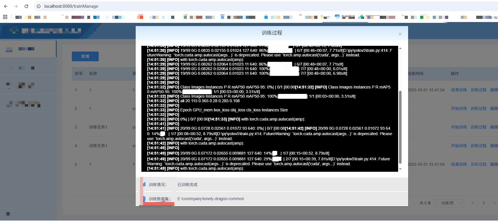Click dataset path E:\commpany\lonely-dragon-common
Viewport: 498px width, 221px height.
click(211, 199)
